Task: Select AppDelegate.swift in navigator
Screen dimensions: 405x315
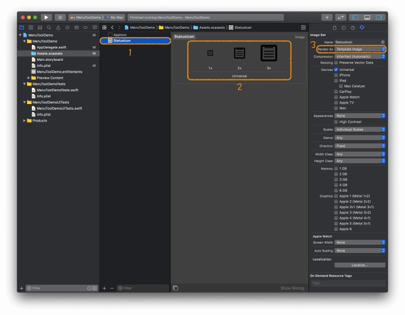Action: coord(51,47)
